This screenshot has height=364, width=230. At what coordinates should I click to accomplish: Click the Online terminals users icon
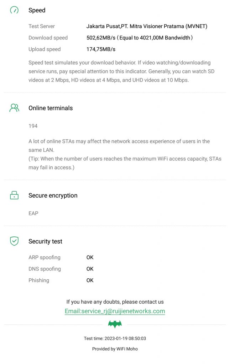[14, 108]
